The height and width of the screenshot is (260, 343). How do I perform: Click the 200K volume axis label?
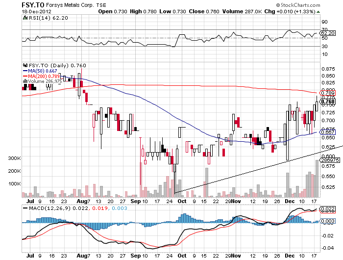(14, 171)
